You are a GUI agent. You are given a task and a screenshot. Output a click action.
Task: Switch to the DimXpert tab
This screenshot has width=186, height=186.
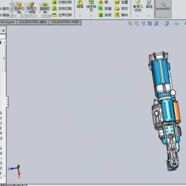(8, 22)
